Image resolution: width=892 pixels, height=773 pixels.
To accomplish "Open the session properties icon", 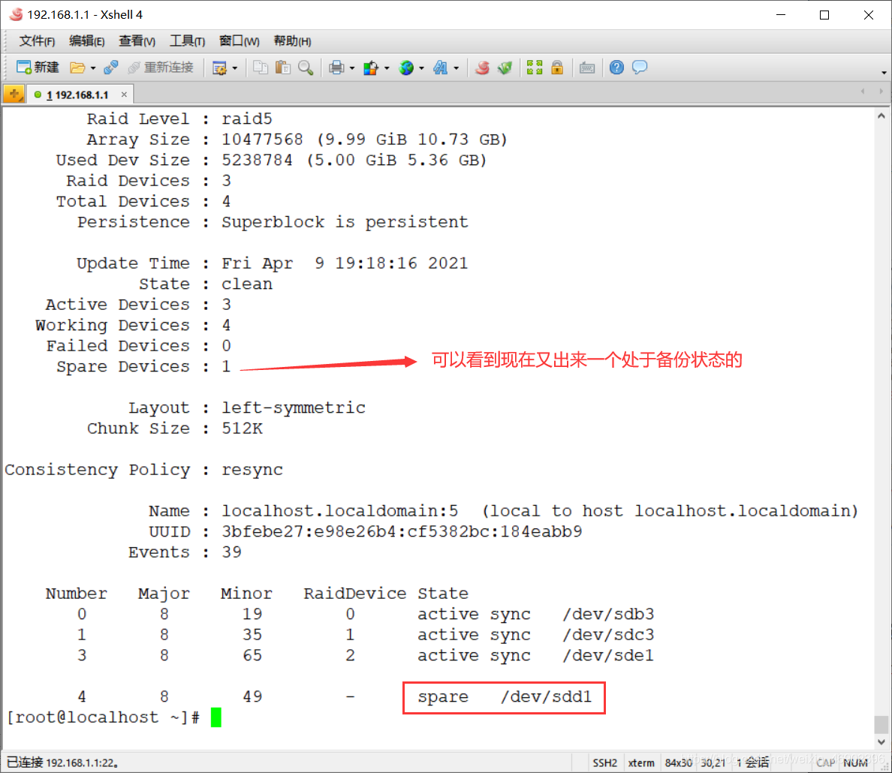I will 219,68.
